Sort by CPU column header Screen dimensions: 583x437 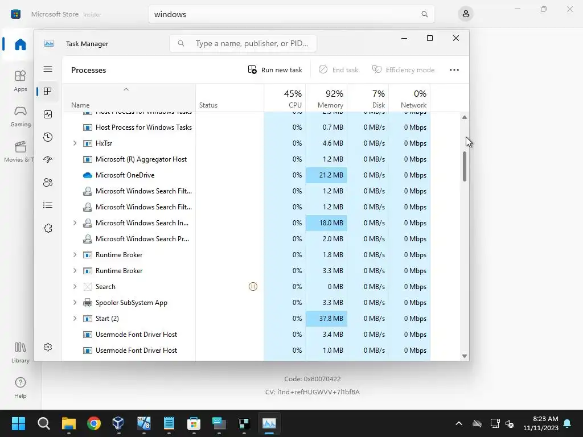coord(285,99)
